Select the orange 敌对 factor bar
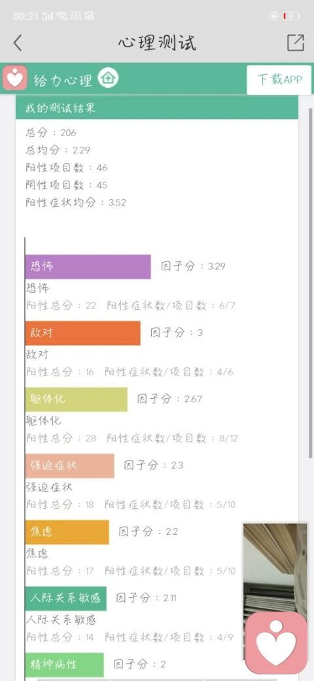 click(x=83, y=333)
